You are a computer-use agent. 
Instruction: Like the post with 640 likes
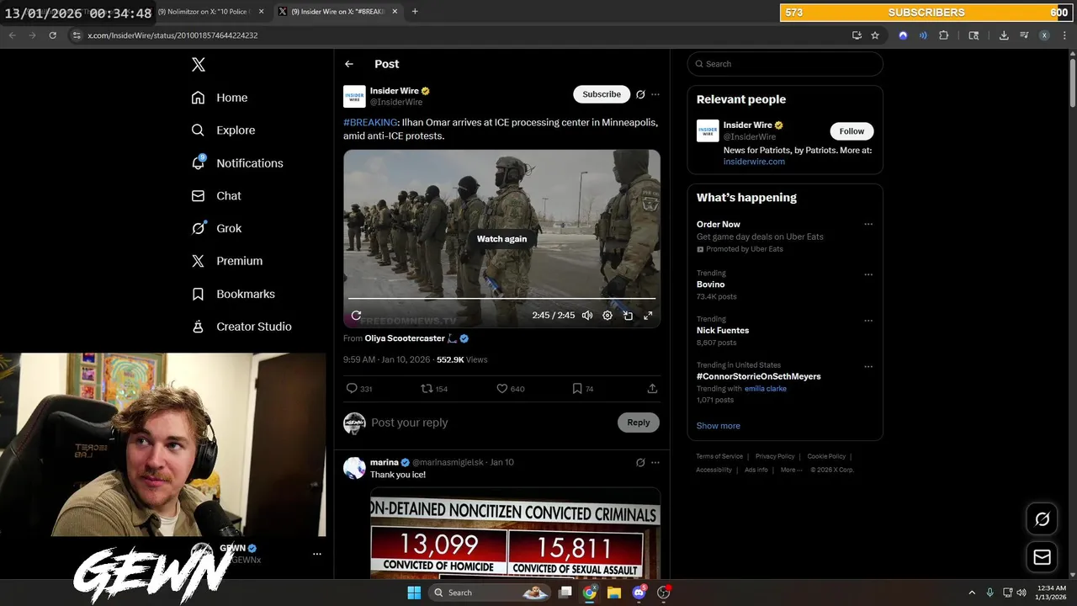point(511,389)
